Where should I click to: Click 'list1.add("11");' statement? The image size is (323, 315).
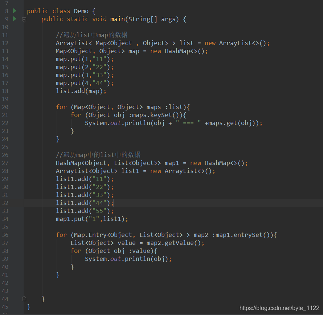click(85, 179)
